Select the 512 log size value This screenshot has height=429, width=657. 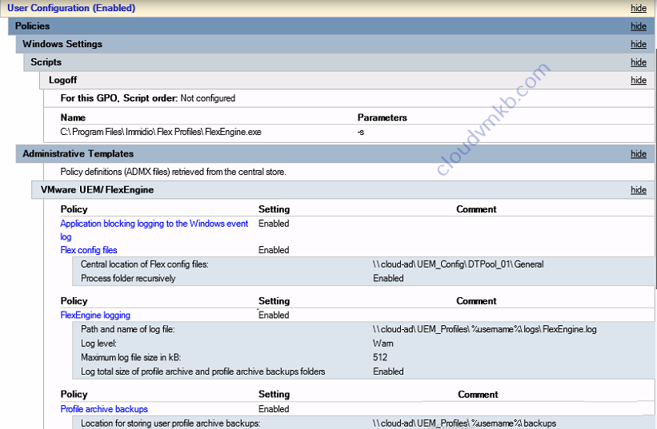point(380,358)
